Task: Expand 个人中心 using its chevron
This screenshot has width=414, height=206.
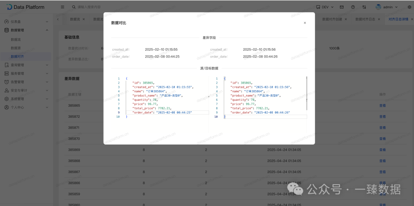Action: (47, 107)
